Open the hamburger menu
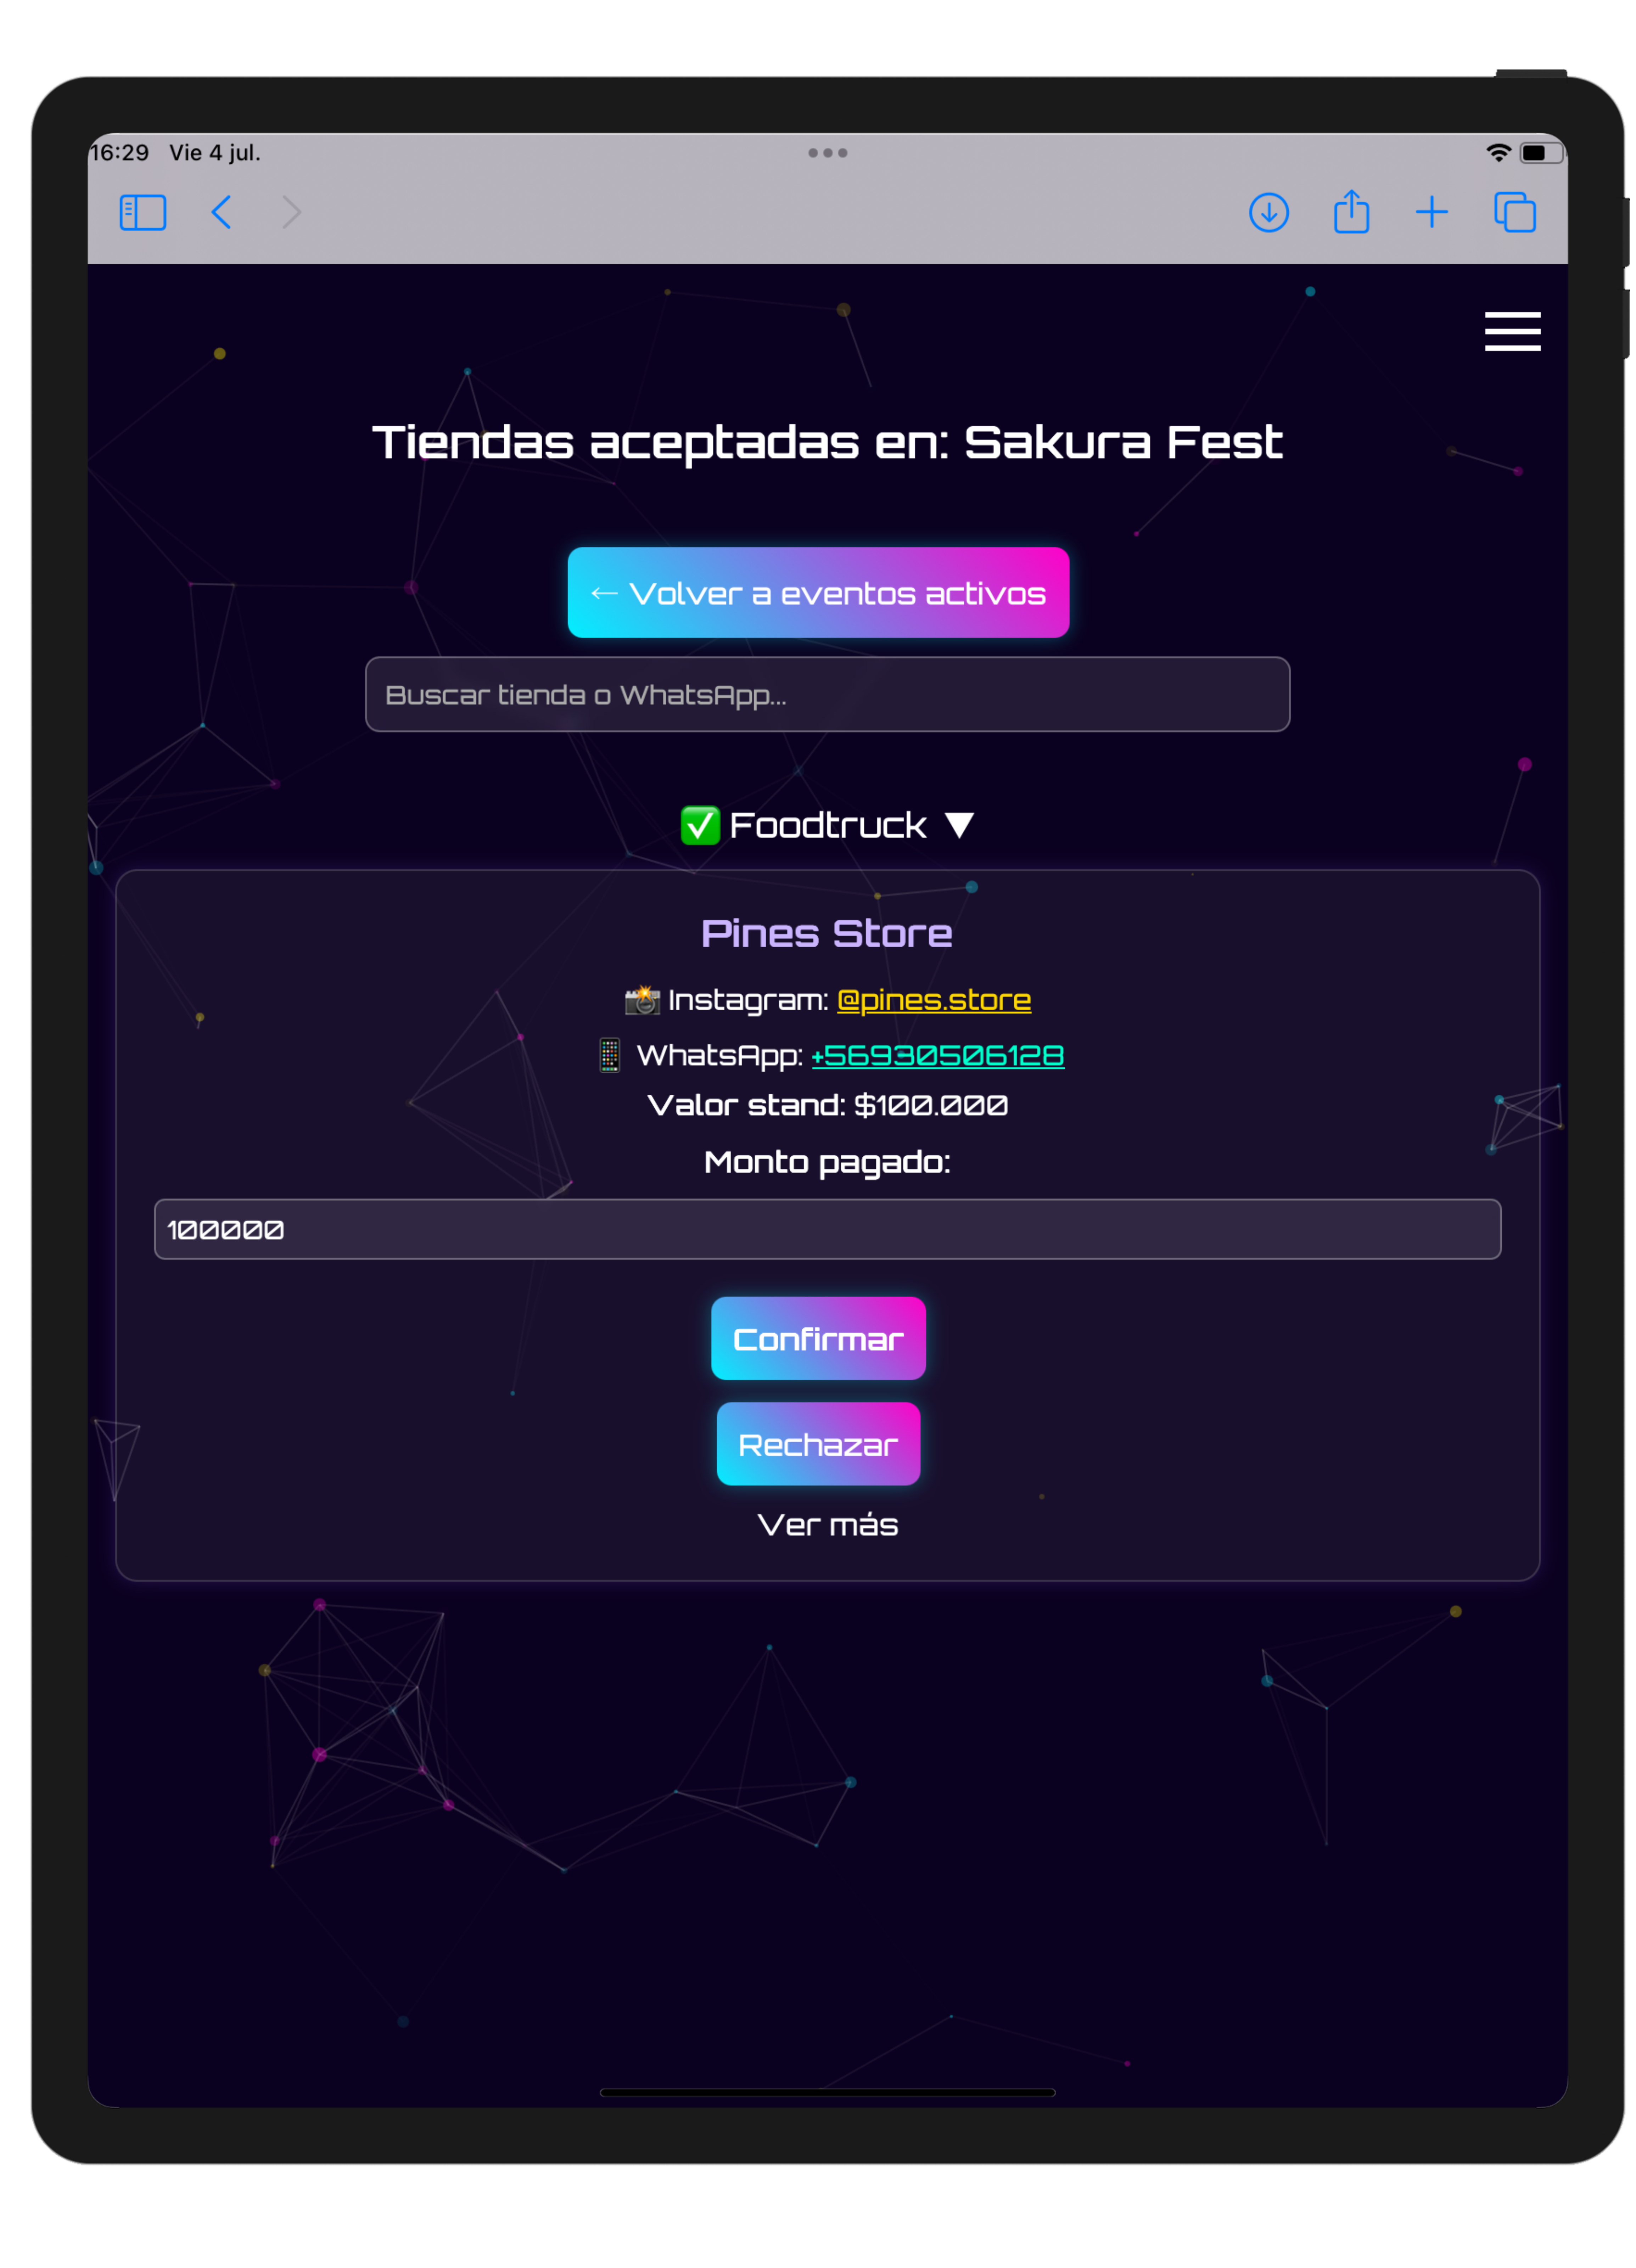 (x=1512, y=331)
